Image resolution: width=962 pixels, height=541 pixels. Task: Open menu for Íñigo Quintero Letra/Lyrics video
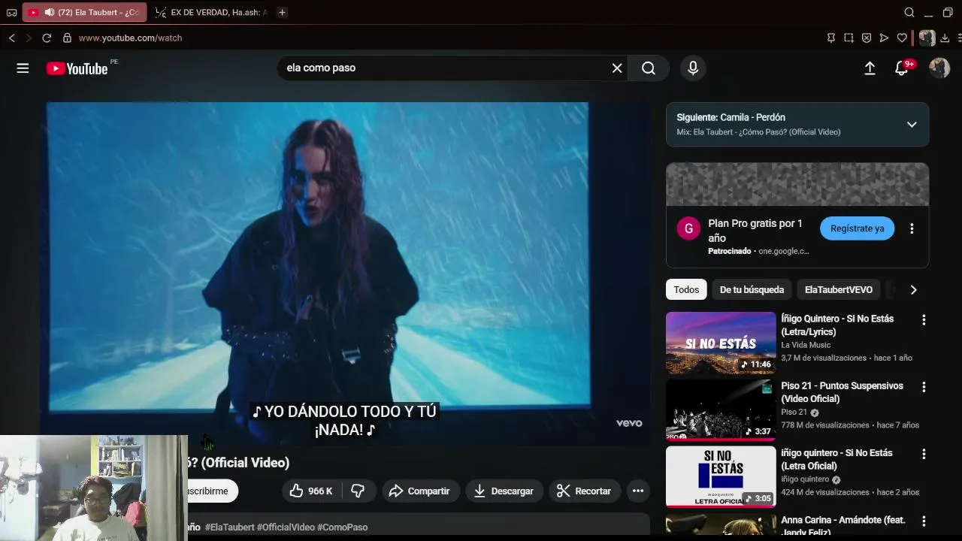click(924, 320)
